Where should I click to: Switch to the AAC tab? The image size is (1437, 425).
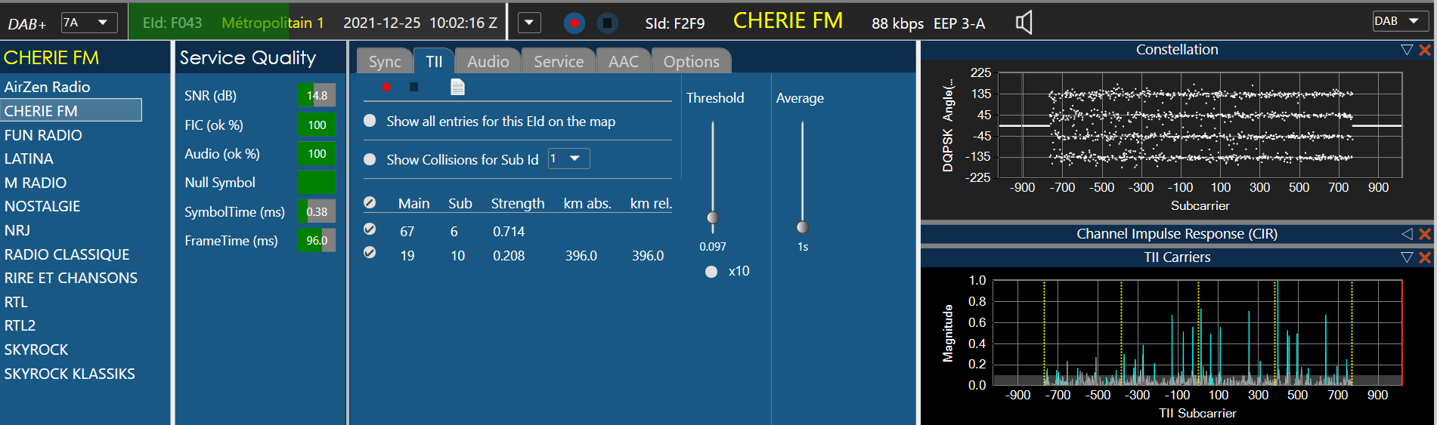click(x=624, y=61)
